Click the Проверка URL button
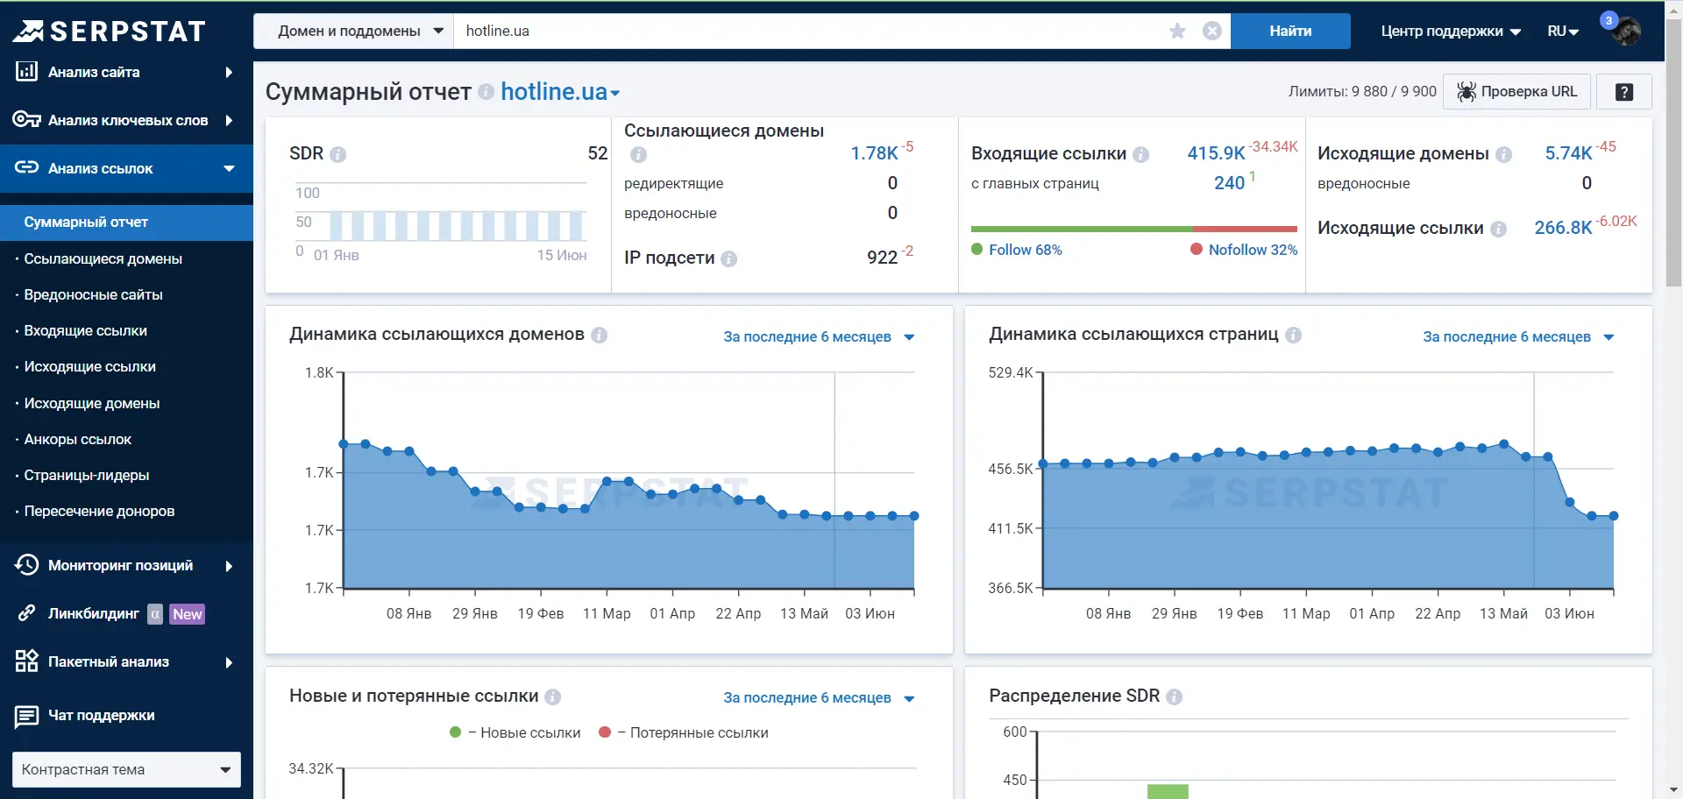Screen dimensions: 1683x799 pos(1516,92)
